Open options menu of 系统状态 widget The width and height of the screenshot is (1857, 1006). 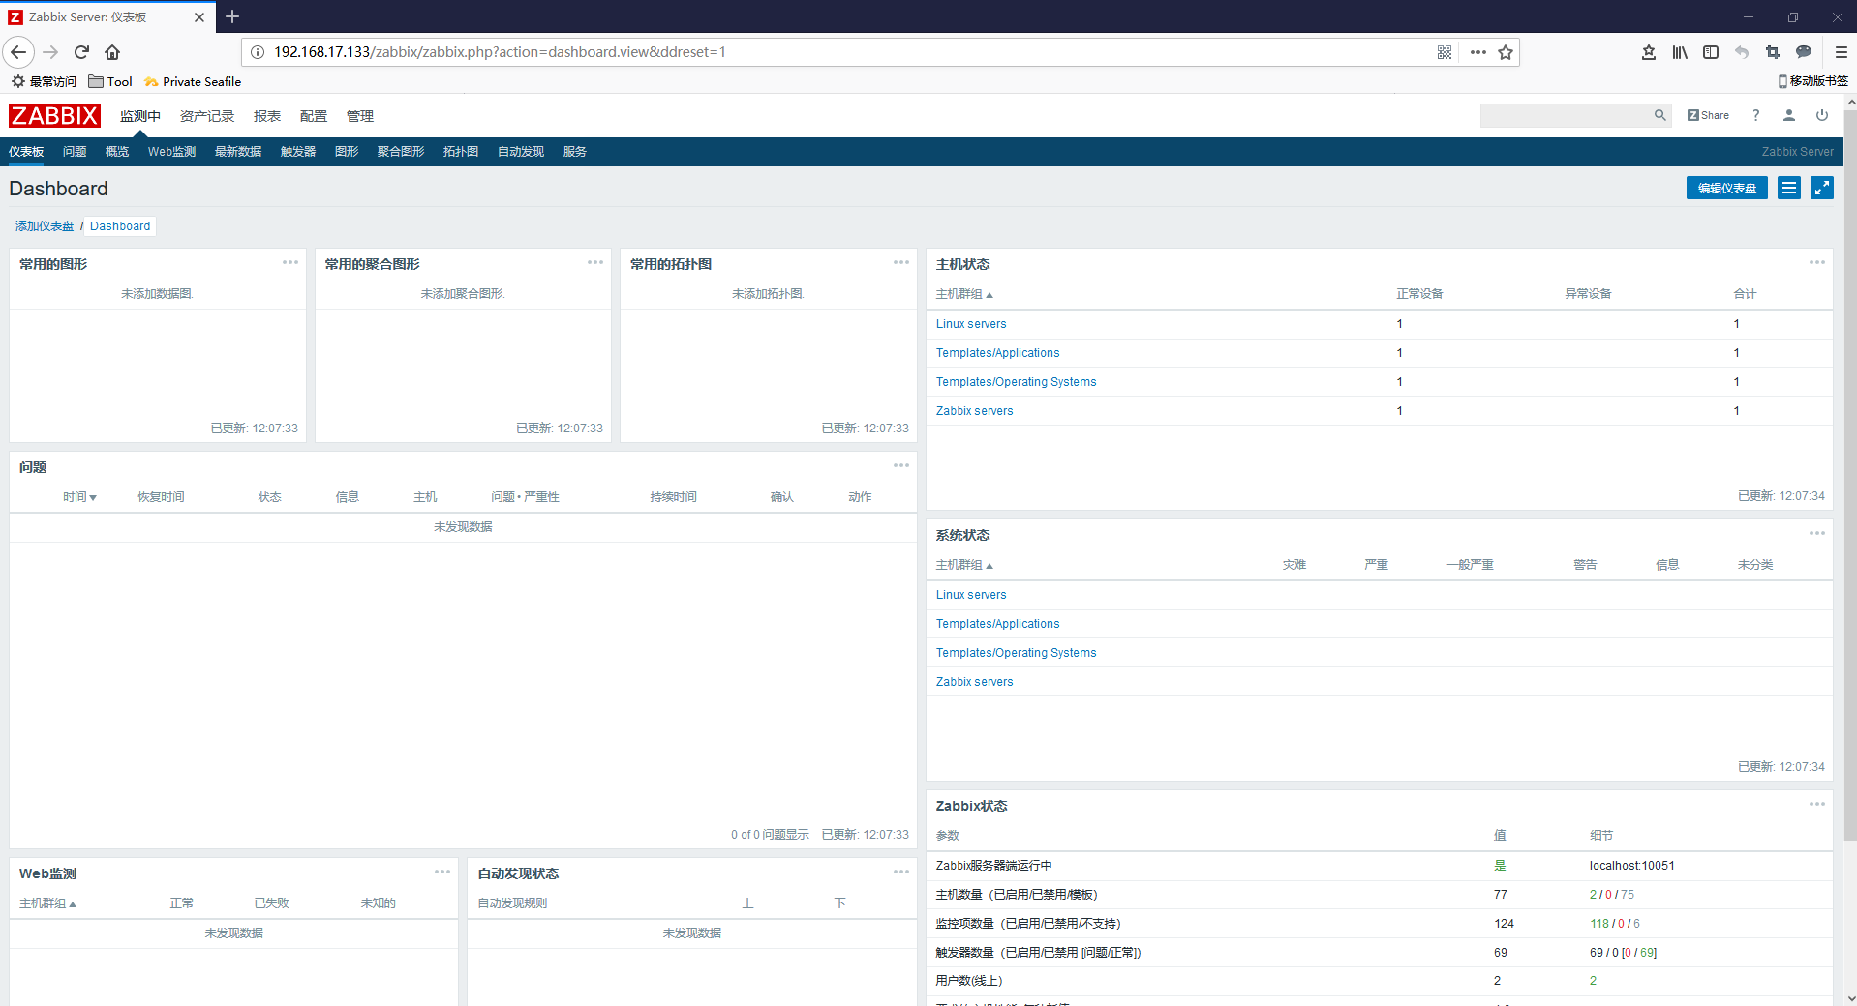(1817, 533)
